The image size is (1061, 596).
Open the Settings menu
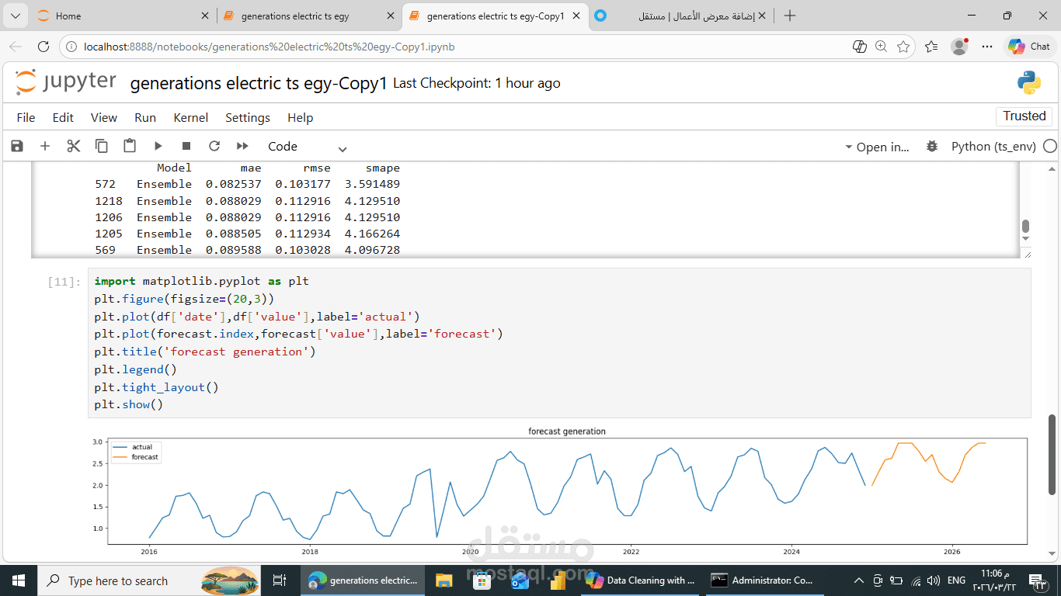tap(248, 117)
